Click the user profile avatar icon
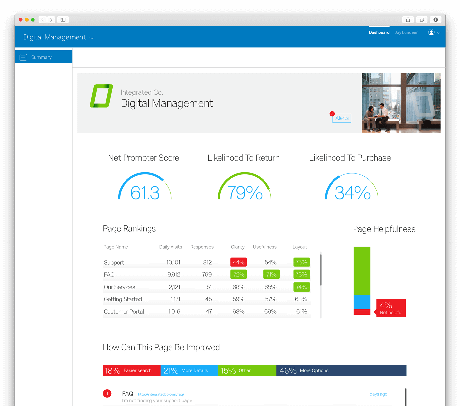460x406 pixels. coord(431,32)
